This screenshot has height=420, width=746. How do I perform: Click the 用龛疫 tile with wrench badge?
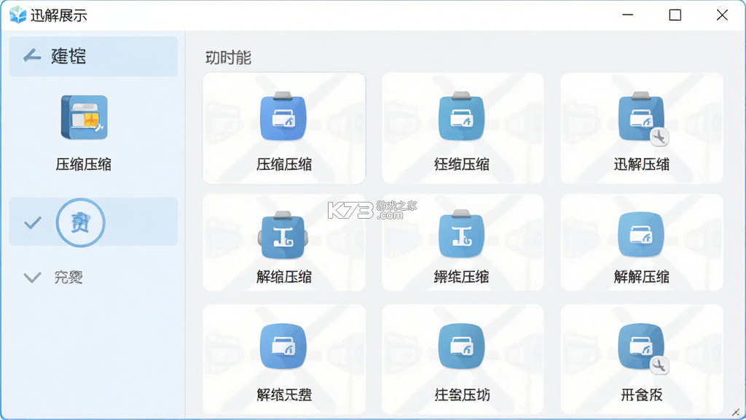[x=643, y=349]
